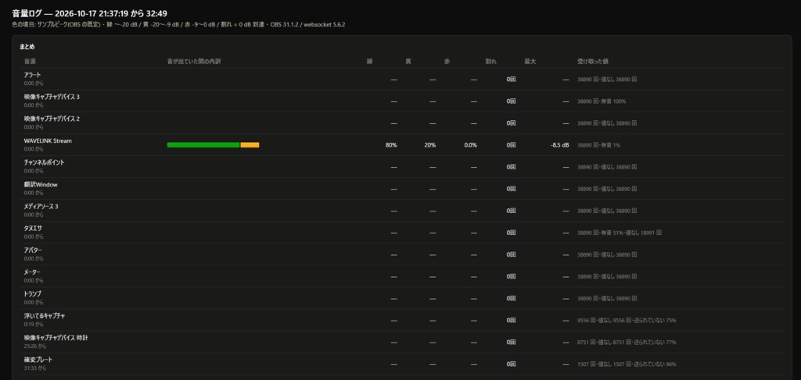Image resolution: width=801 pixels, height=380 pixels.
Task: Click the 割れ column header
Action: click(490, 61)
